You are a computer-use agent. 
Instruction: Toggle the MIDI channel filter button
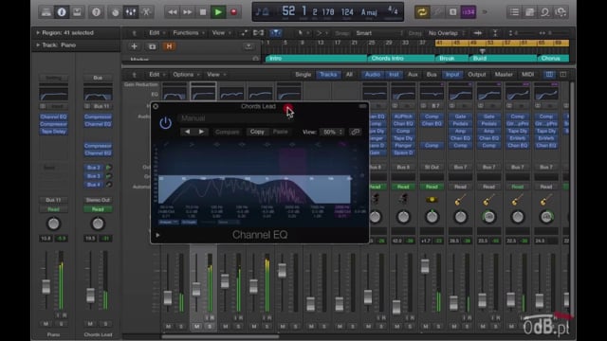point(528,74)
